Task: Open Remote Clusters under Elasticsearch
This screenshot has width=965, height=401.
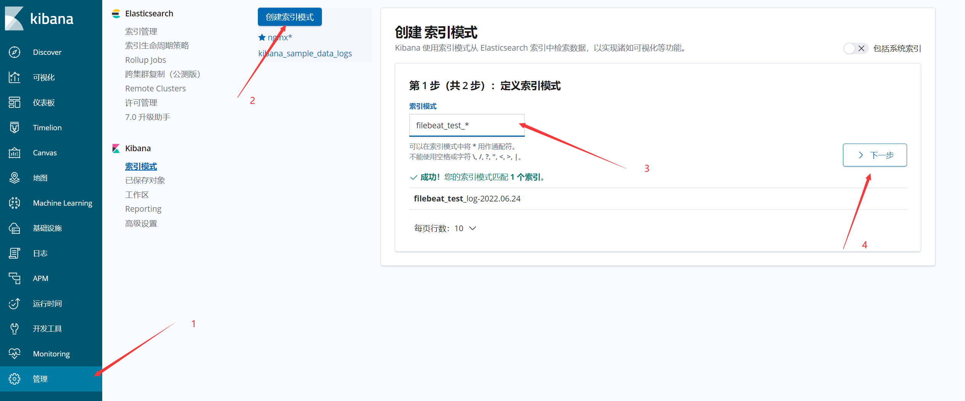Action: [x=156, y=88]
